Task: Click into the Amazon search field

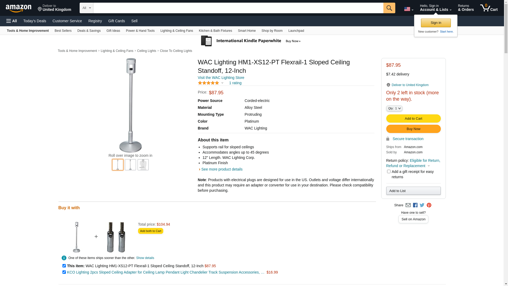Action: click(238, 8)
